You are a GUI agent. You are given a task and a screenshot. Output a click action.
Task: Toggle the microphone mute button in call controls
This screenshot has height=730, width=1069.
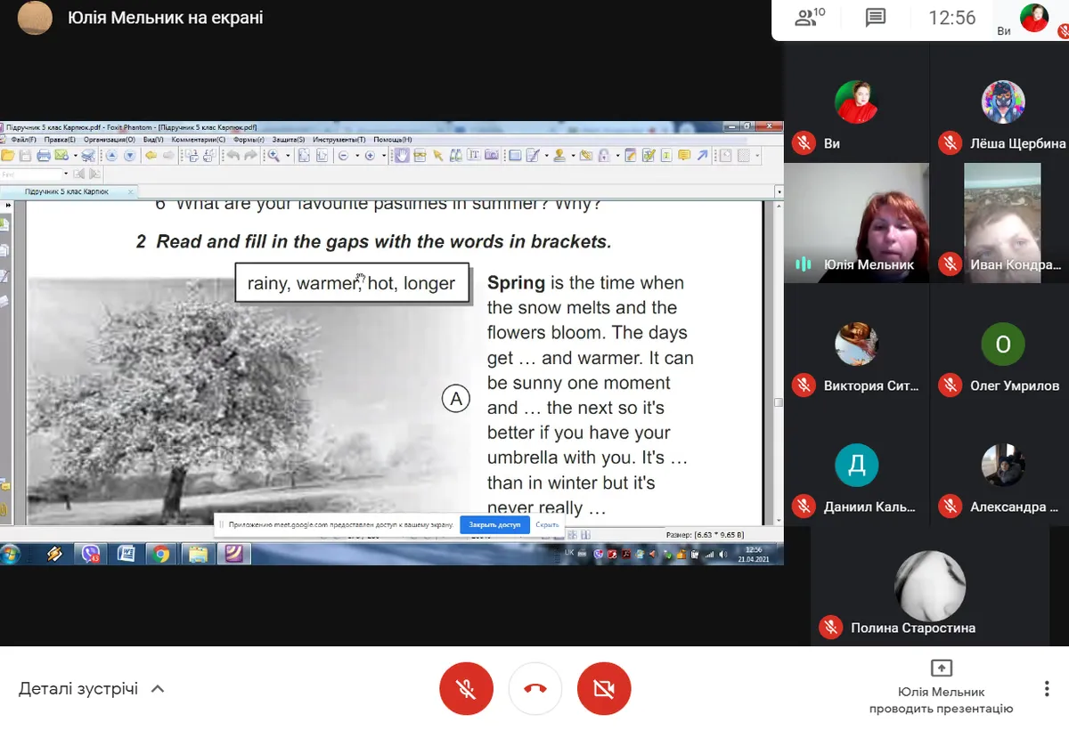click(x=466, y=689)
